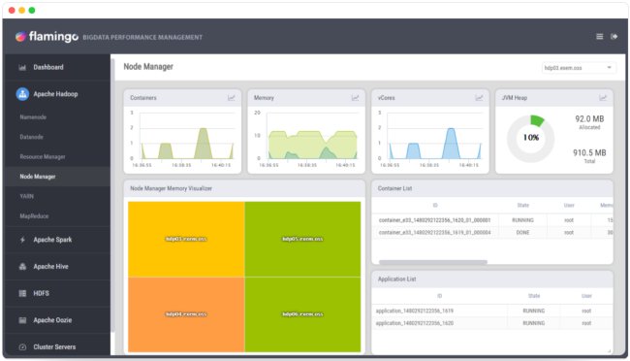Sort Application List by ID column header

[x=439, y=296]
